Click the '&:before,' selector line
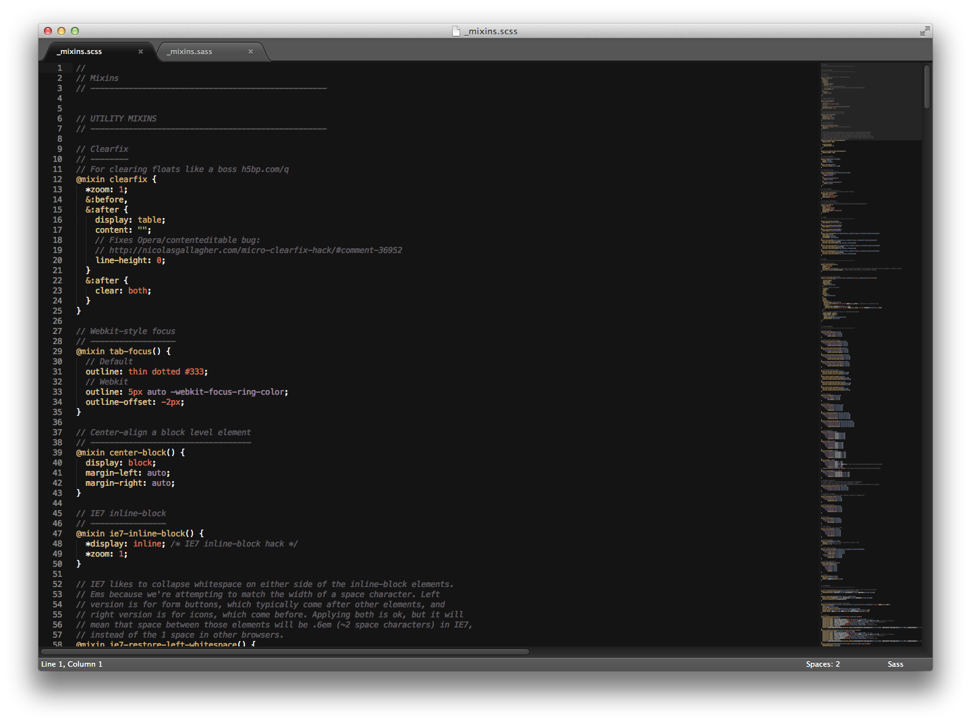 click(x=107, y=200)
